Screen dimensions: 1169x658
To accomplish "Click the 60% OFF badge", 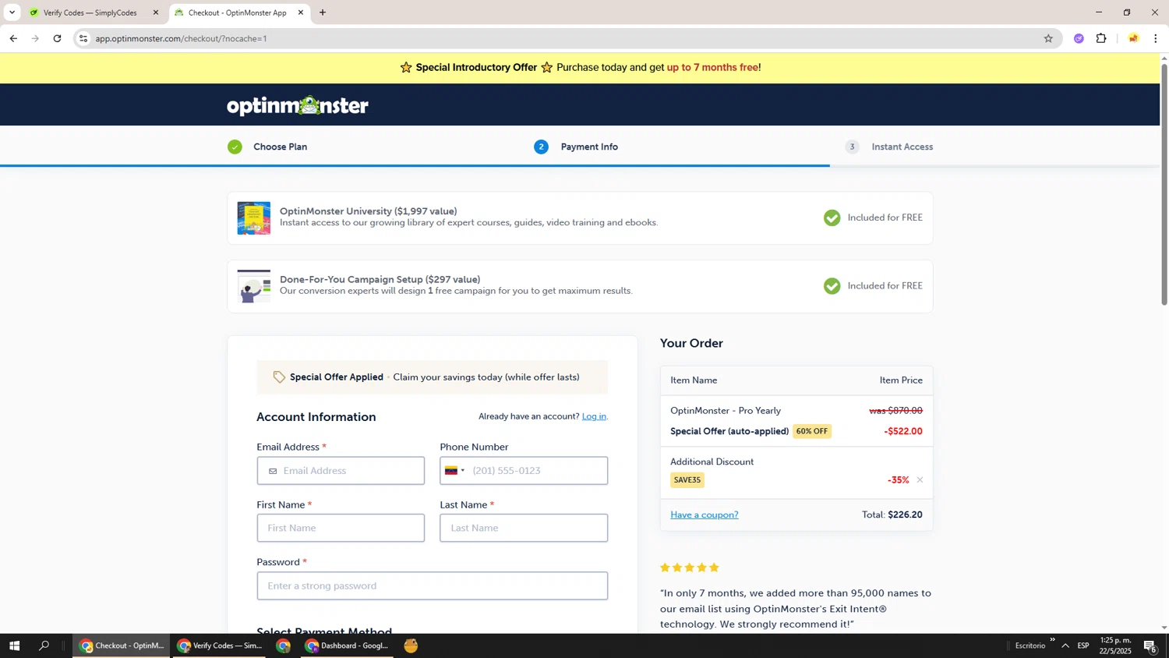I will click(x=812, y=431).
